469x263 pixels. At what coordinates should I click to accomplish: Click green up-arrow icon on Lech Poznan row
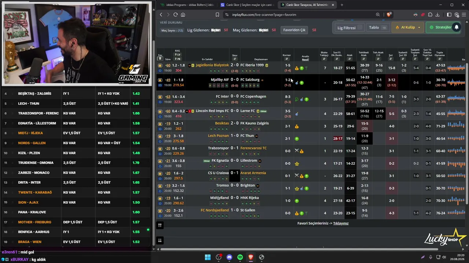[297, 139]
